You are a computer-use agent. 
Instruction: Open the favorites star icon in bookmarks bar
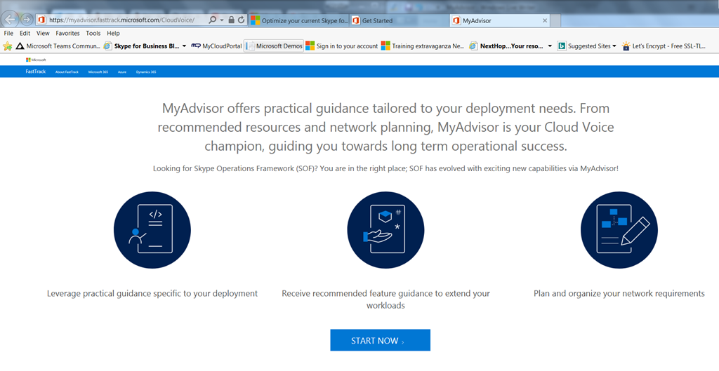click(8, 46)
